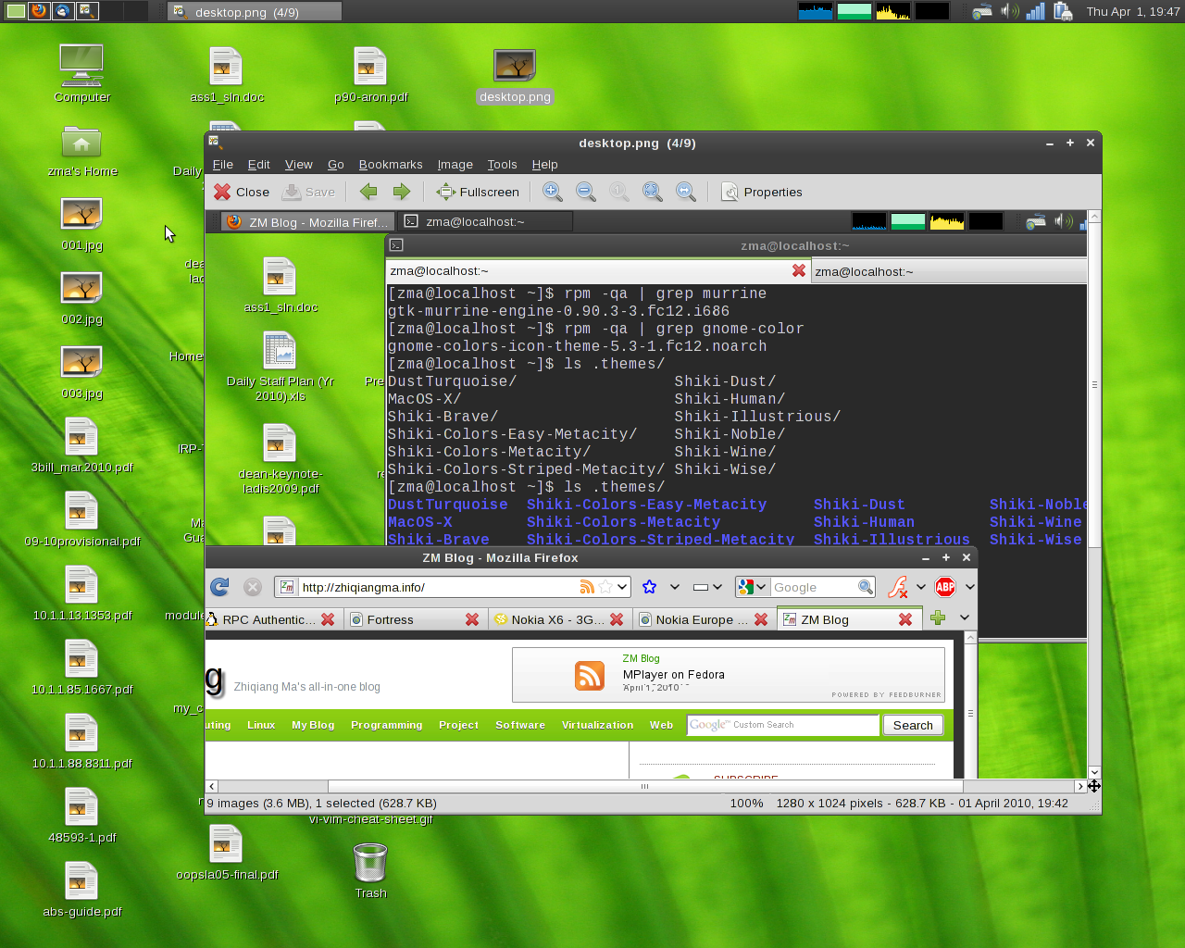Click the window menu icon in the viewer title bar
Image resolution: width=1185 pixels, height=948 pixels.
pos(214,143)
